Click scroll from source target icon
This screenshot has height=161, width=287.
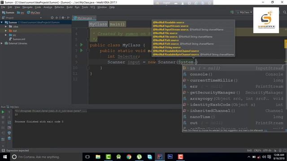52,18
